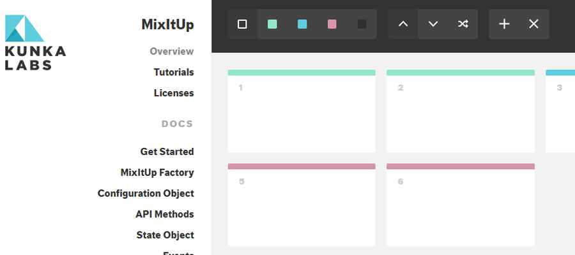Open State Object documentation
Screen dimensions: 575x255
click(x=165, y=235)
